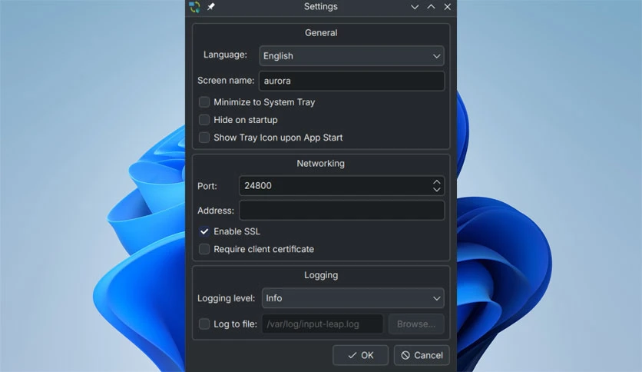642x372 pixels.
Task: Check the Hide on startup option
Action: 204,120
